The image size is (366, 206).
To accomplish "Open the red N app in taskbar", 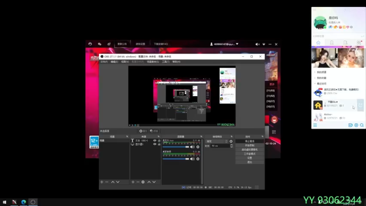I will pyautogui.click(x=14, y=202).
